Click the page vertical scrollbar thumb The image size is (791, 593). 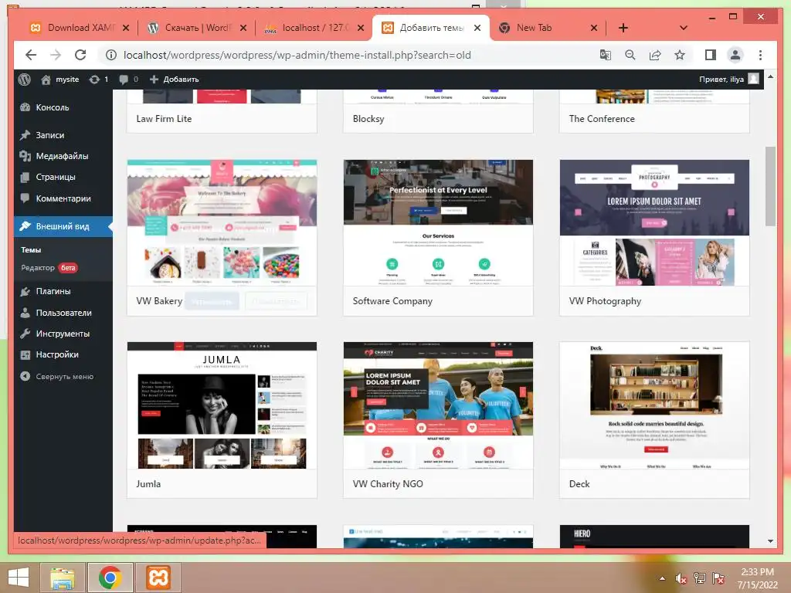(770, 187)
